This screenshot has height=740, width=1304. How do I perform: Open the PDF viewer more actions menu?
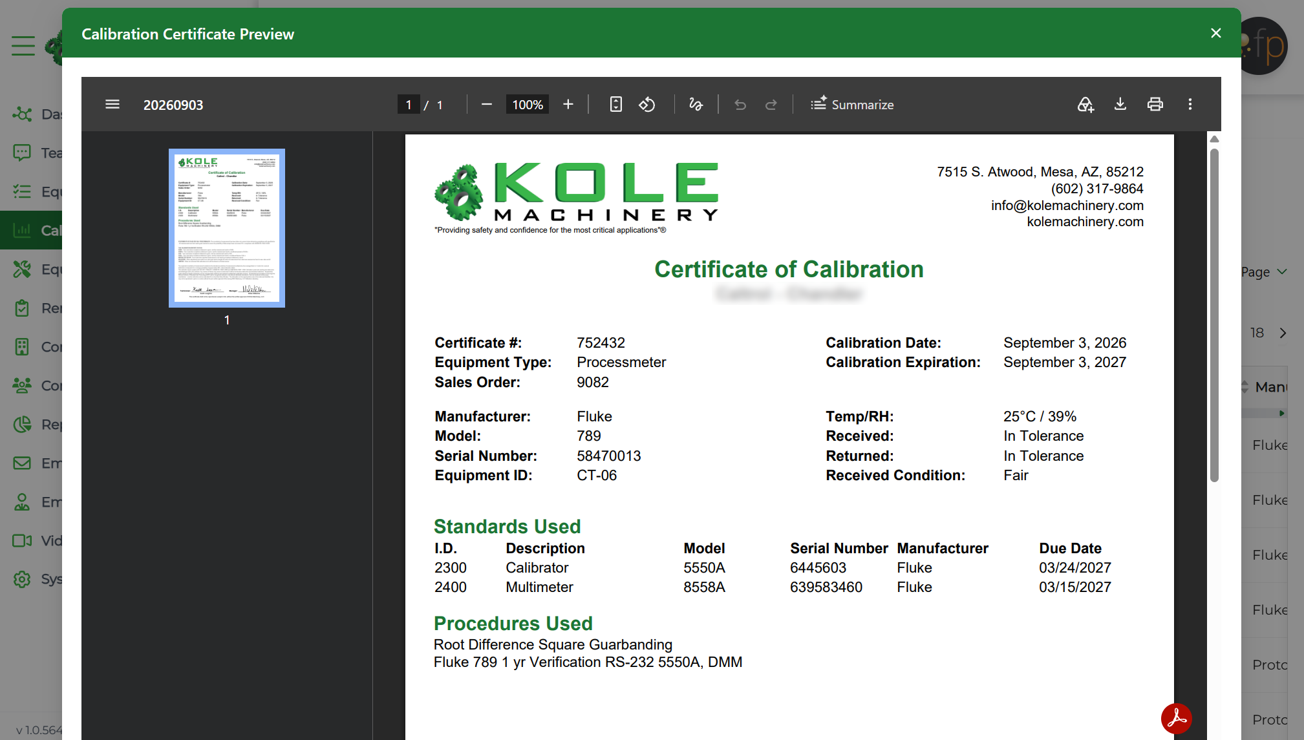point(1190,104)
